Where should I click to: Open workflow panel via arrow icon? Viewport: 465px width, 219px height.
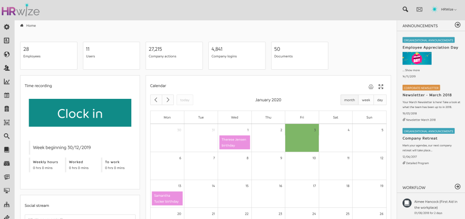pos(458,187)
